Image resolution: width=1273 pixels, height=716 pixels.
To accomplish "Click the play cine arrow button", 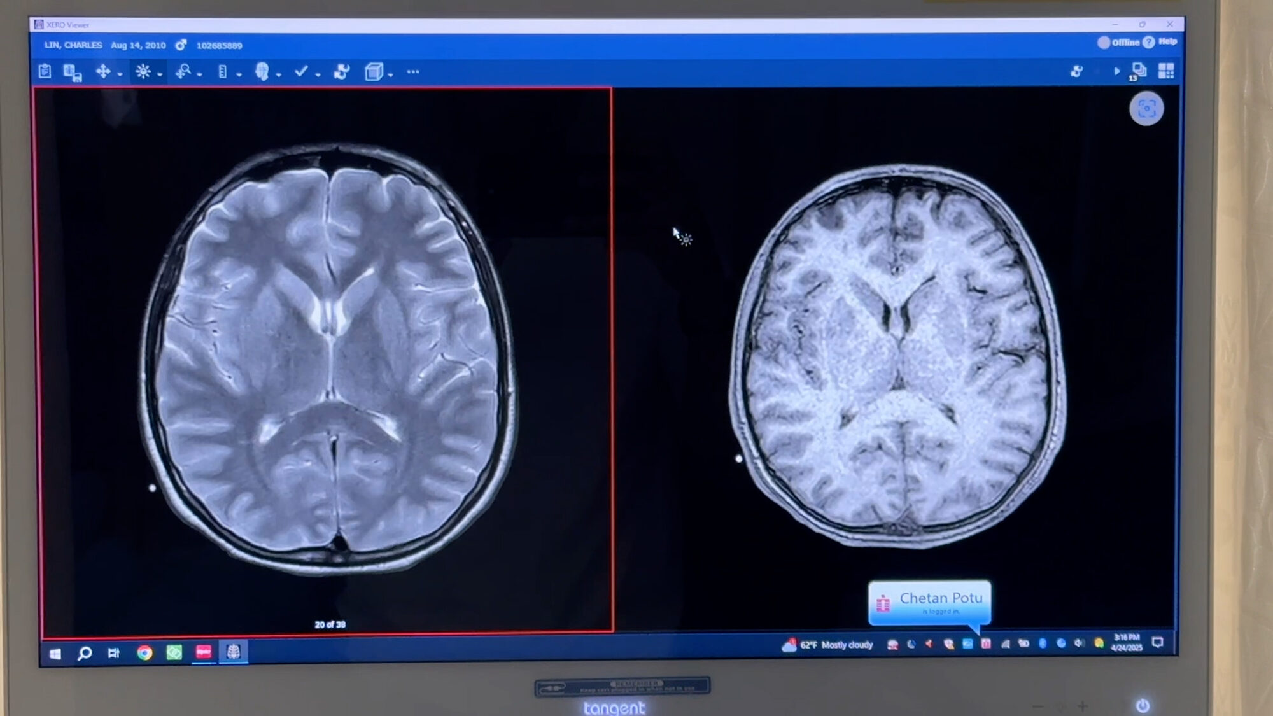I will click(x=1116, y=71).
